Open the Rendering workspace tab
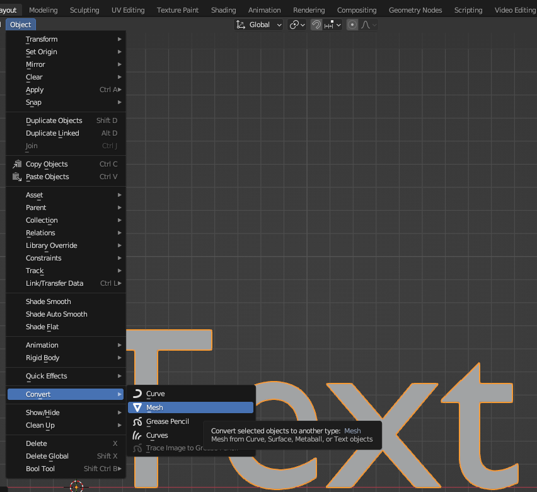This screenshot has width=537, height=492. tap(309, 10)
